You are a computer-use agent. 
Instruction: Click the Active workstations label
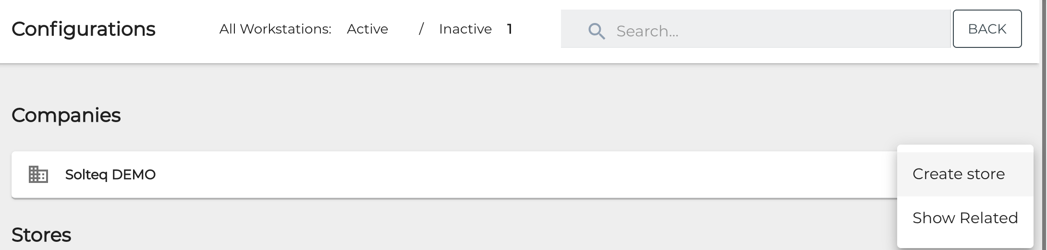click(x=367, y=29)
